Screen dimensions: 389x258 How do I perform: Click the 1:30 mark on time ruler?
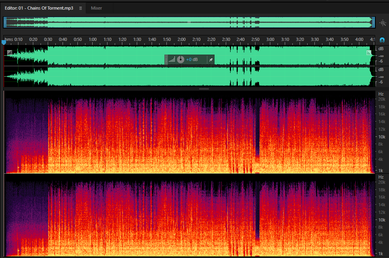coord(137,39)
